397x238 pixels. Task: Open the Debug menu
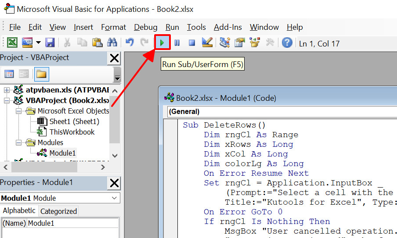coord(146,27)
